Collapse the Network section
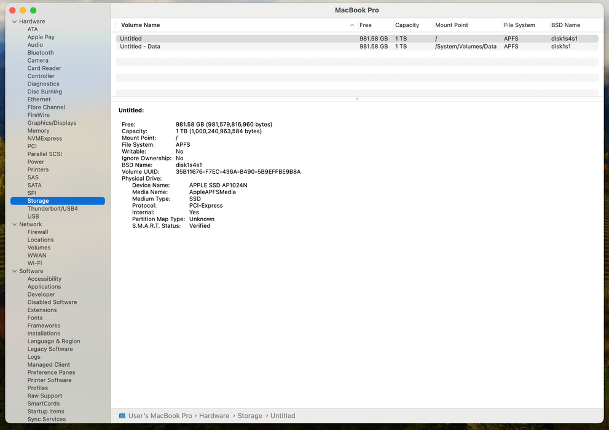 pos(14,224)
